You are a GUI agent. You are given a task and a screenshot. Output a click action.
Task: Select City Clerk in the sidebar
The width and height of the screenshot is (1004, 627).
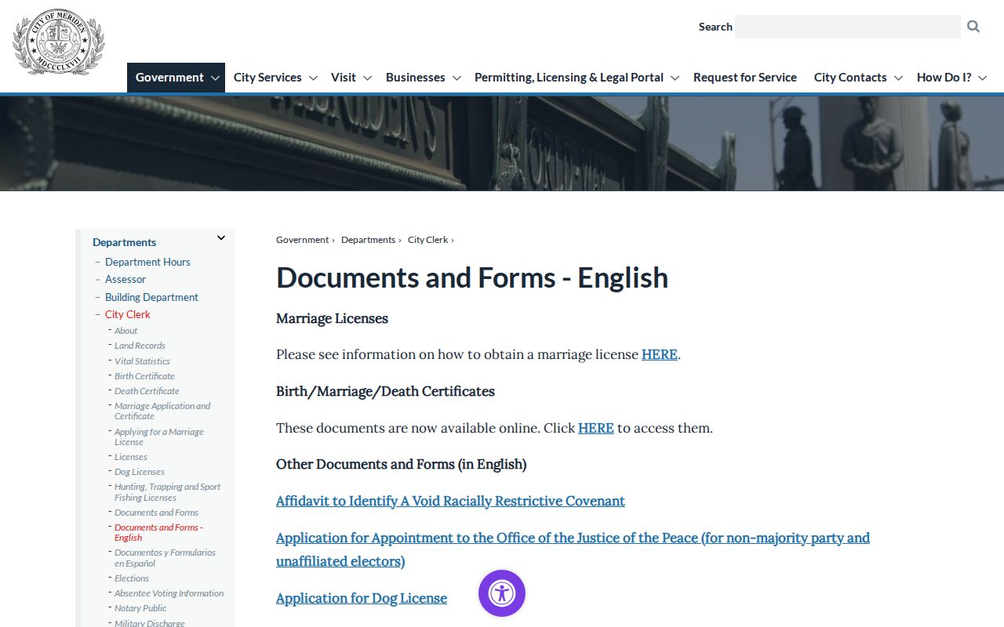click(128, 314)
